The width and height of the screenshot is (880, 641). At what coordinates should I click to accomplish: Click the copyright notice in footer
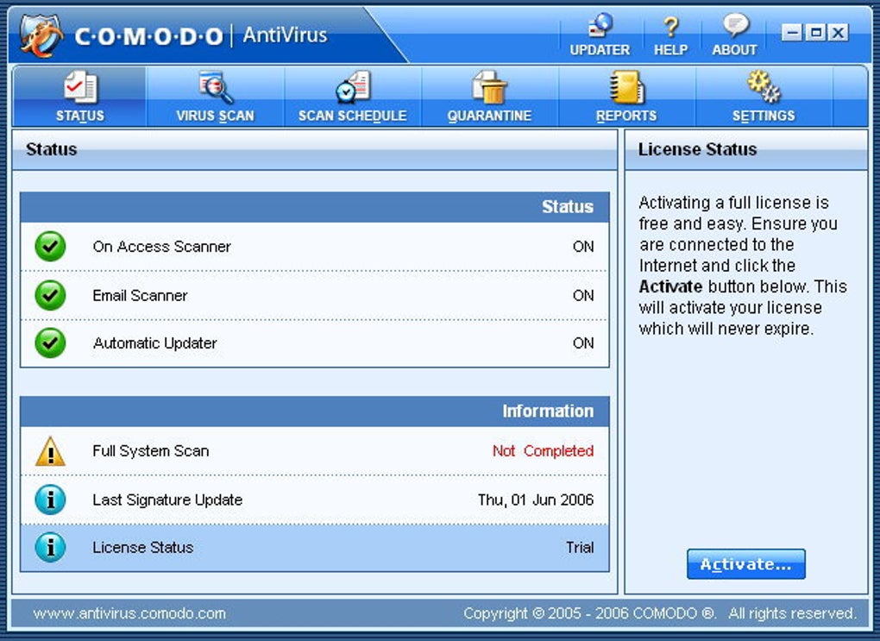(x=660, y=613)
